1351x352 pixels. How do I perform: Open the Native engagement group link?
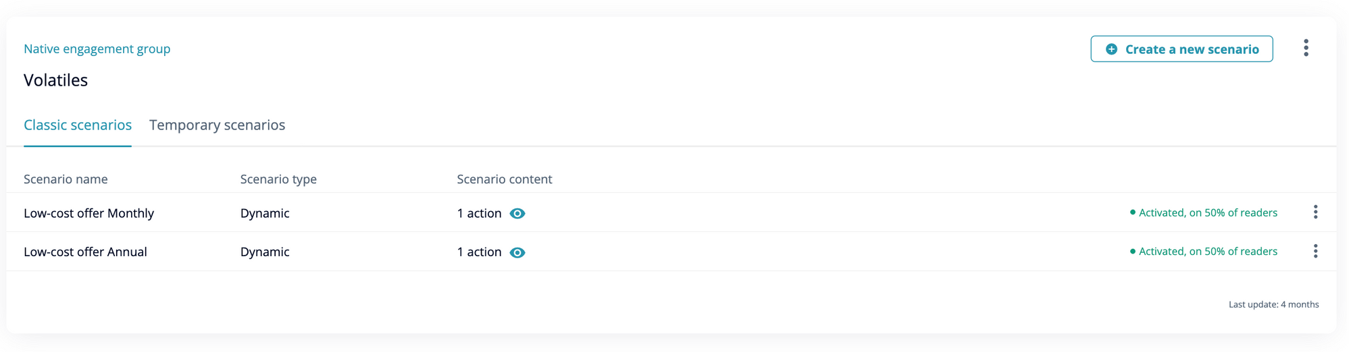pyautogui.click(x=97, y=49)
